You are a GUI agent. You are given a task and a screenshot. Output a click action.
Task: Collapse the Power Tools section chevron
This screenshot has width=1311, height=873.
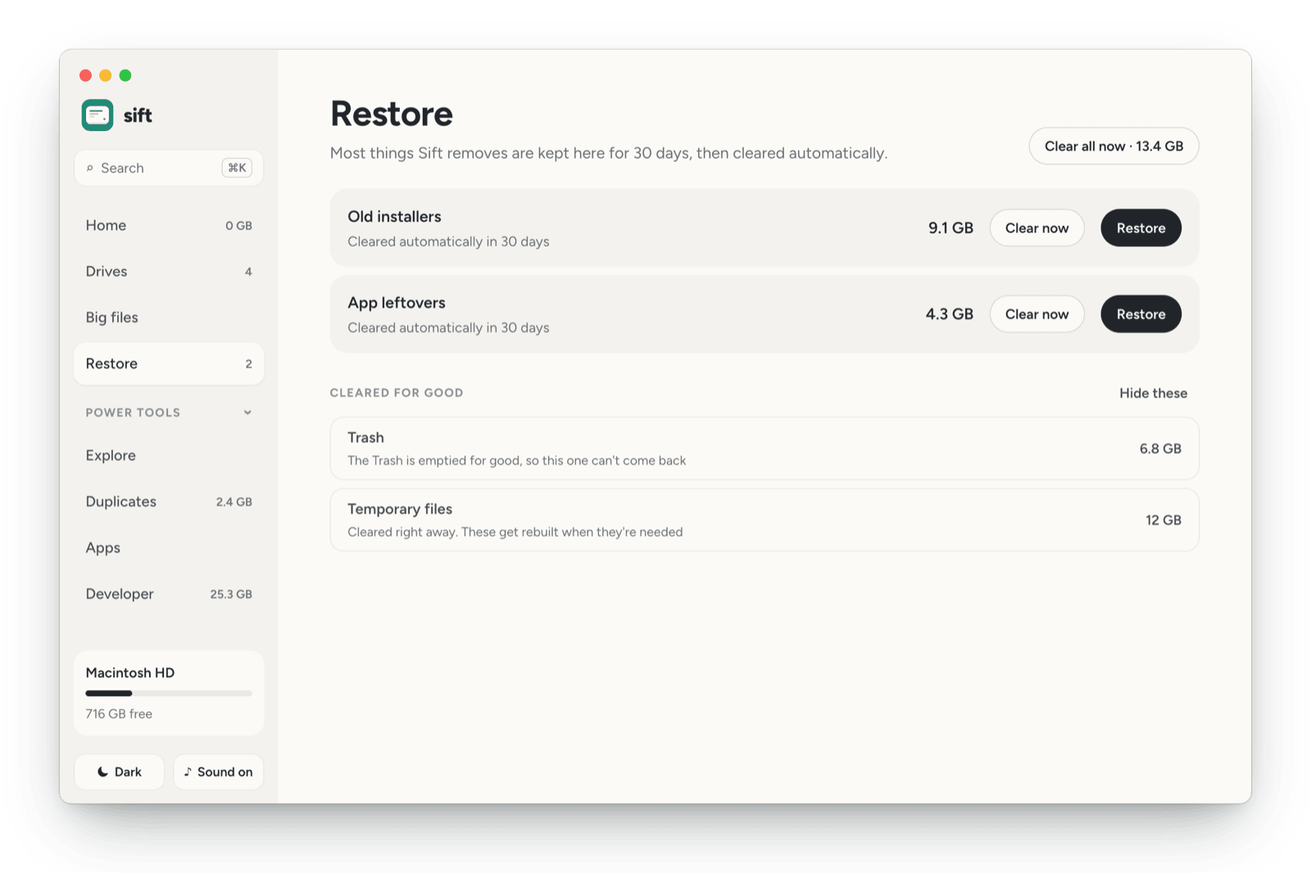click(x=247, y=413)
